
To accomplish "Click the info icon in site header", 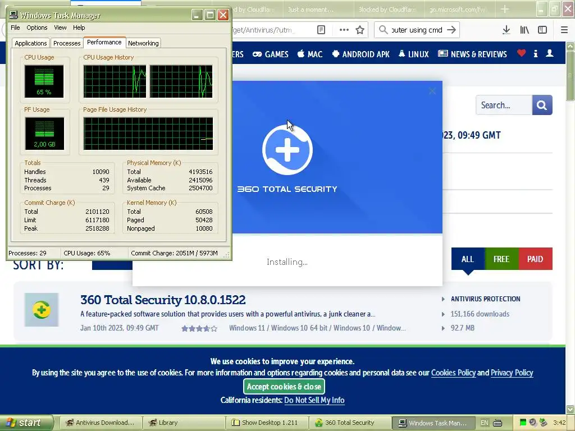I will (x=536, y=54).
